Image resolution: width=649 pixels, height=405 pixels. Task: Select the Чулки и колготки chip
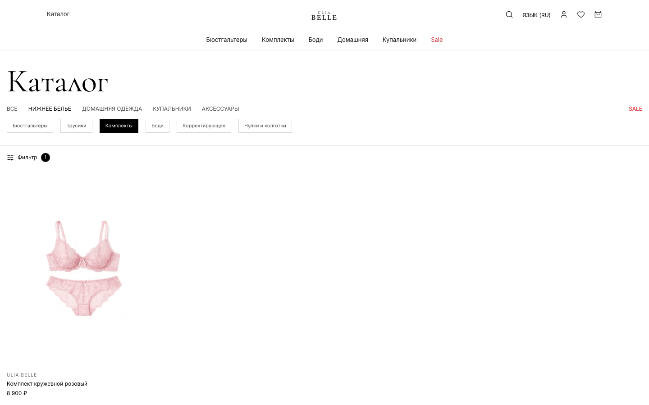tap(265, 126)
